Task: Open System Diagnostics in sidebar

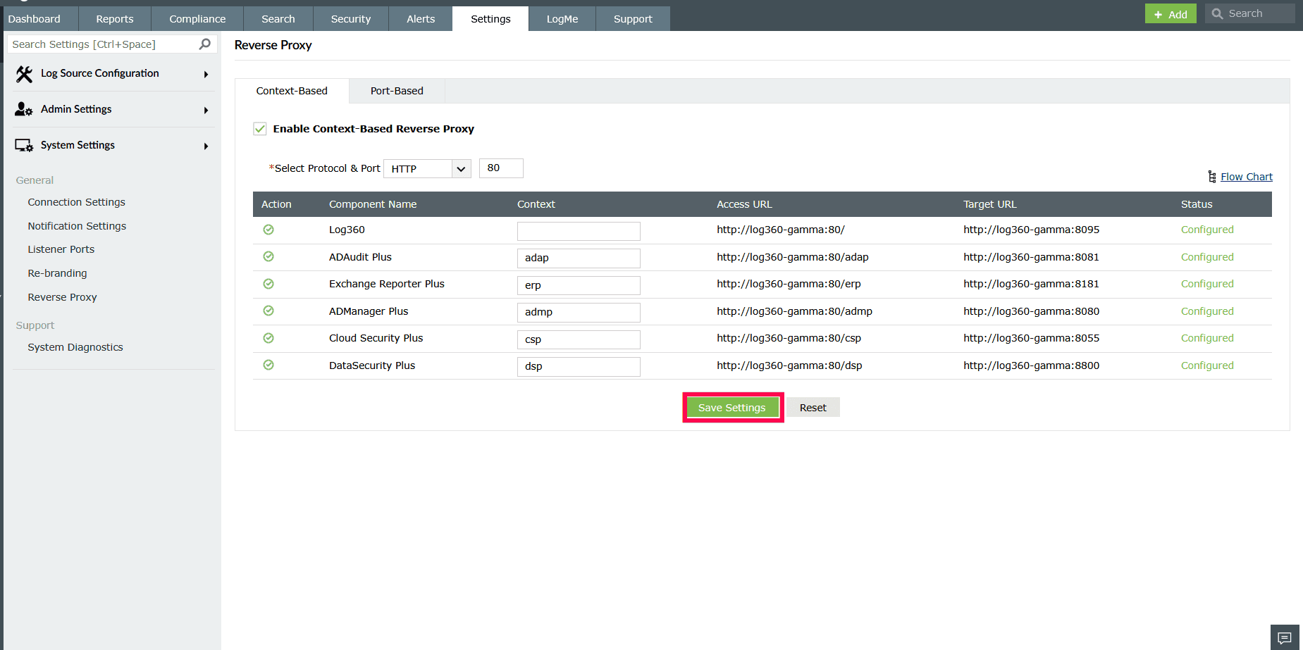Action: tap(75, 347)
